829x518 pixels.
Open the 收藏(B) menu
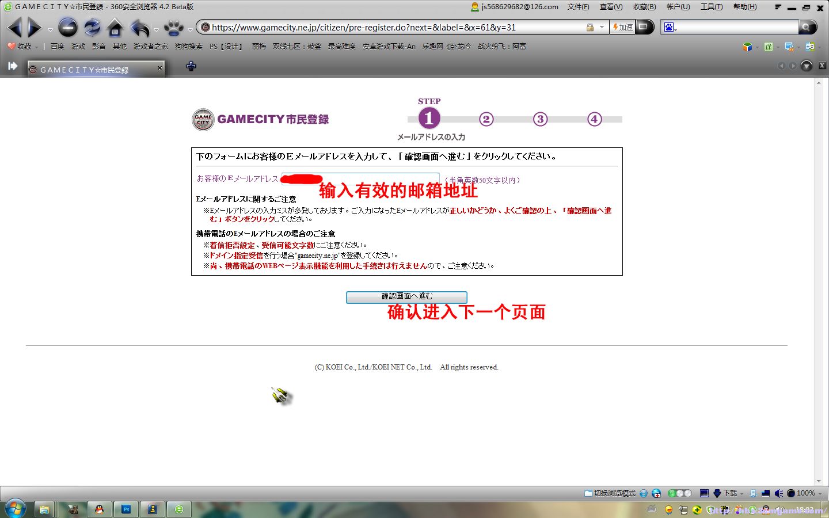644,7
